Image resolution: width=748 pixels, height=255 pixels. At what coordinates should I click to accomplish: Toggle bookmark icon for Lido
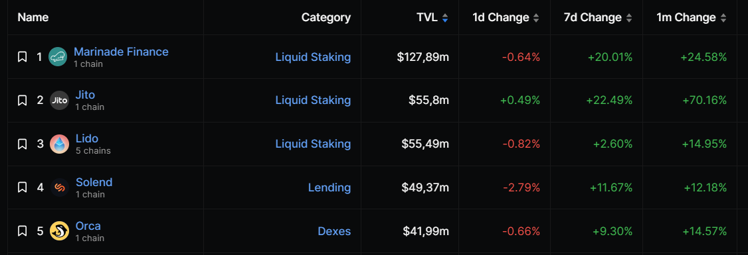pos(22,144)
